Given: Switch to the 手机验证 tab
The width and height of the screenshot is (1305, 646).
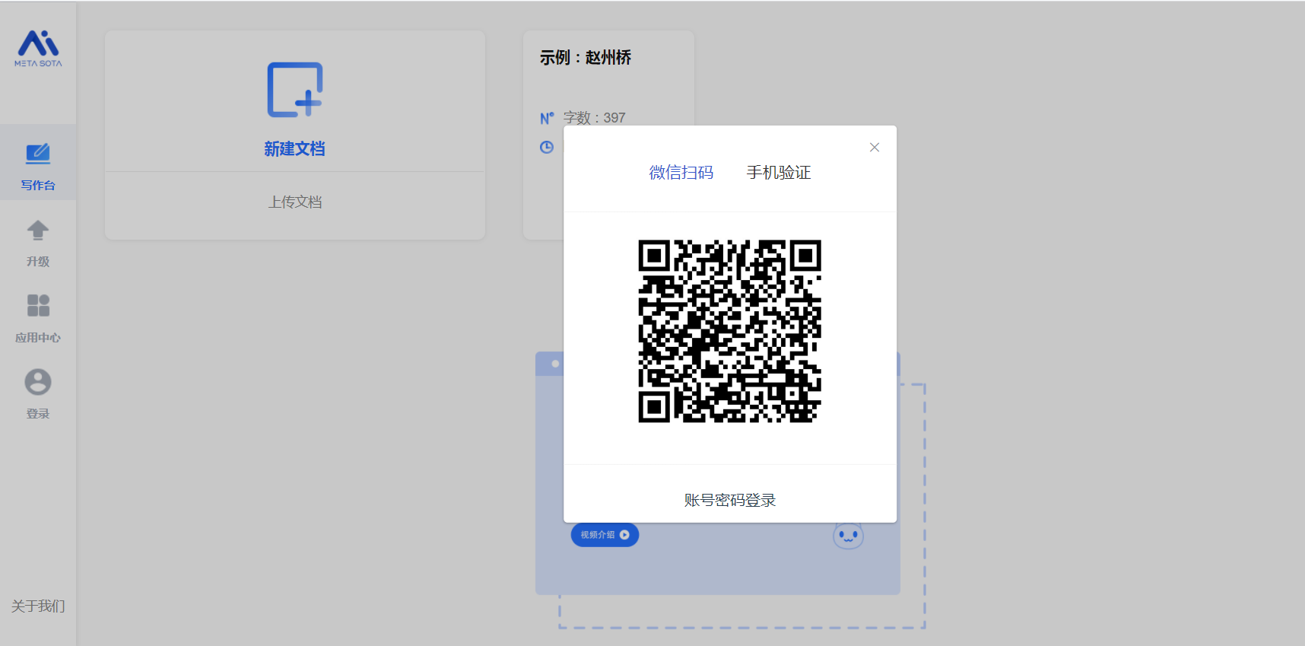Looking at the screenshot, I should (x=779, y=173).
